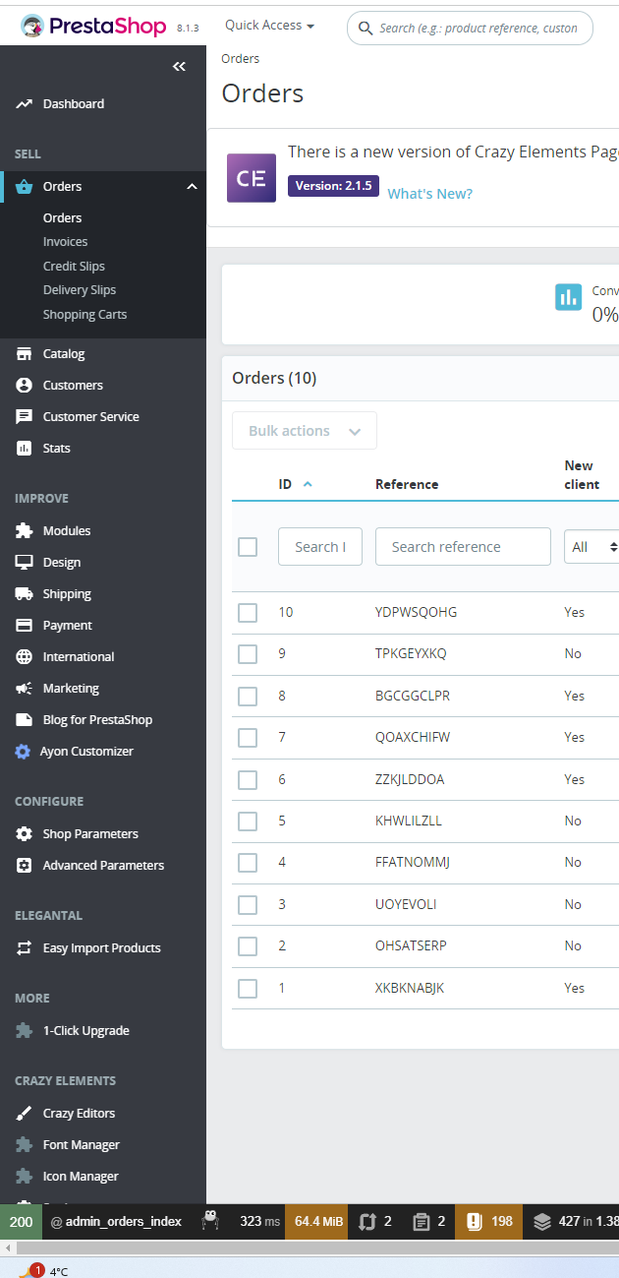The image size is (619, 1278).
Task: Go to the Customers menu item
Action: 73,386
